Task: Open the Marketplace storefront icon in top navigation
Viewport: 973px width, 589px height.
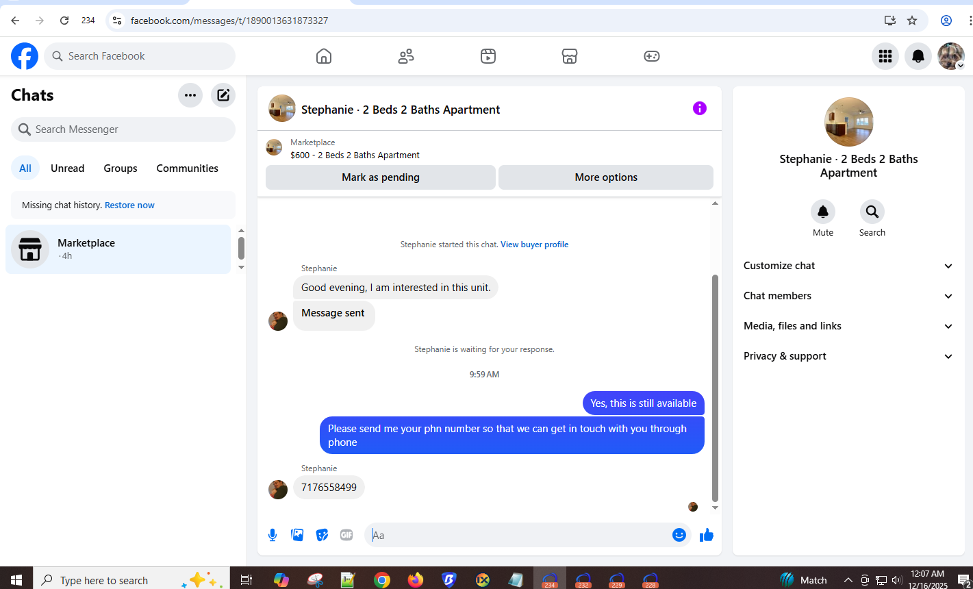Action: [x=570, y=56]
